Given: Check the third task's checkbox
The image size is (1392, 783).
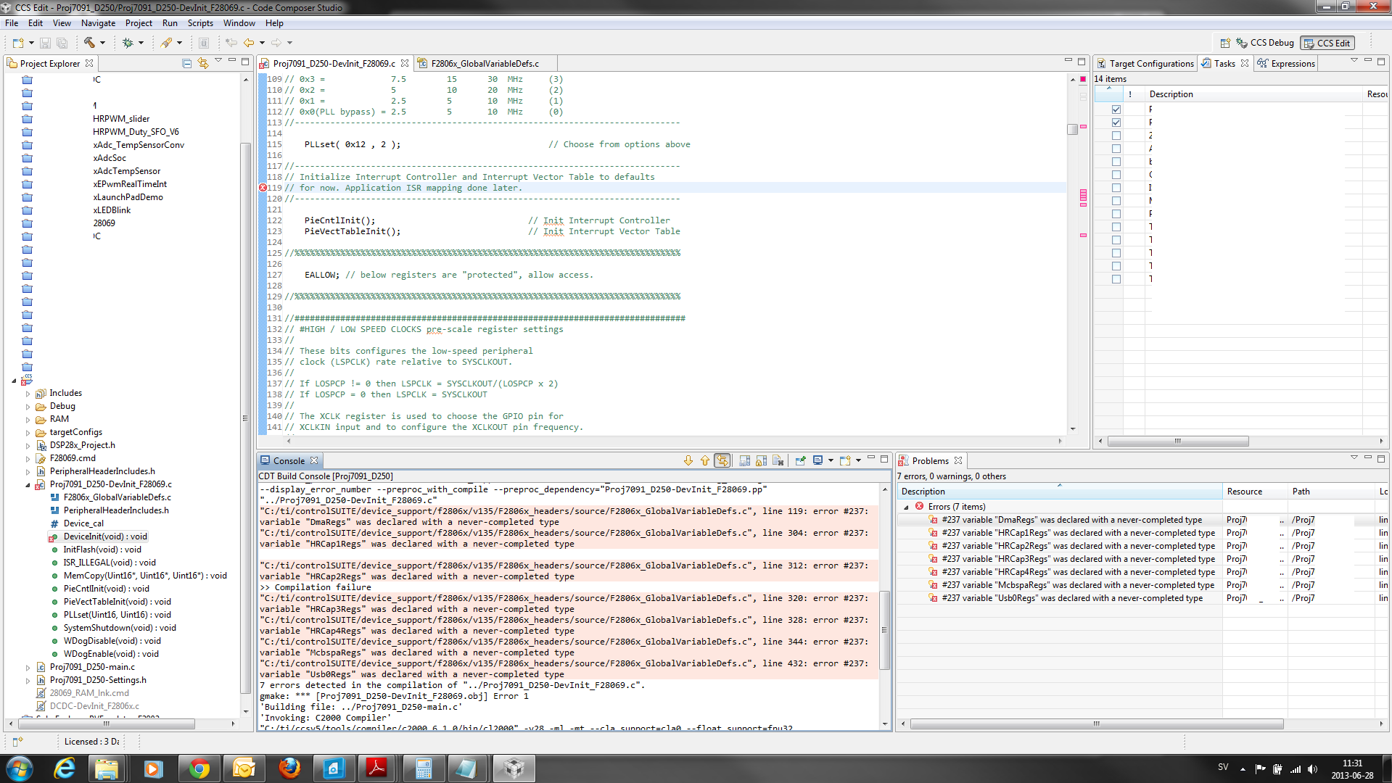Looking at the screenshot, I should coord(1116,136).
